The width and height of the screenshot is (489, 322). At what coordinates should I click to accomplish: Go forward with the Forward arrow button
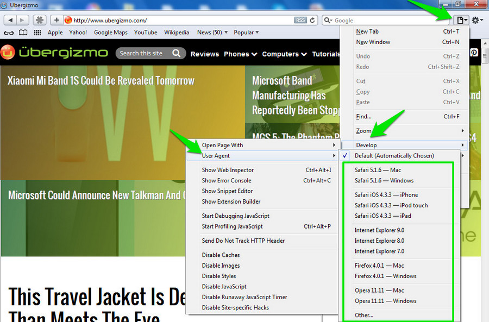point(22,20)
